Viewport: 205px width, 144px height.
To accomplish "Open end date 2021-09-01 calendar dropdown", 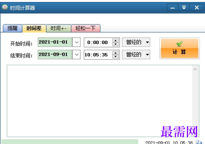I will coord(77,55).
